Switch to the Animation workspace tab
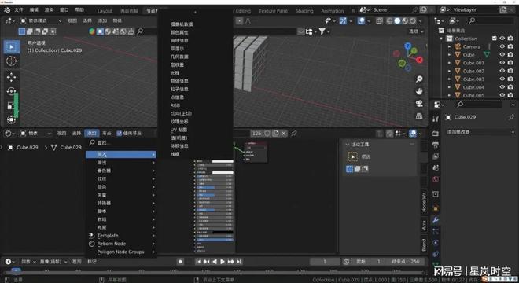This screenshot has width=519, height=283. (x=332, y=11)
